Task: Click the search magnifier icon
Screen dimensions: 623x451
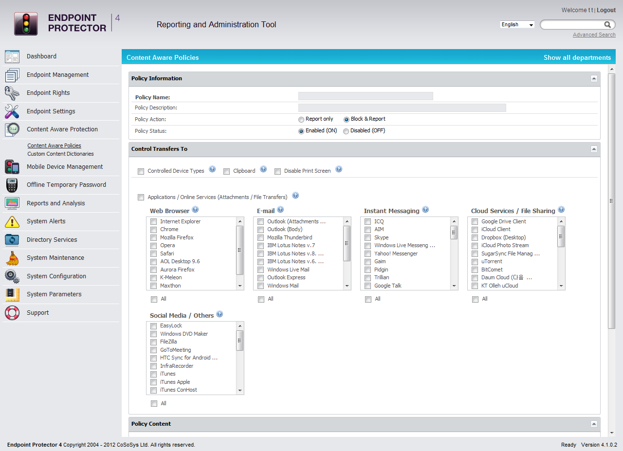Action: [x=607, y=25]
